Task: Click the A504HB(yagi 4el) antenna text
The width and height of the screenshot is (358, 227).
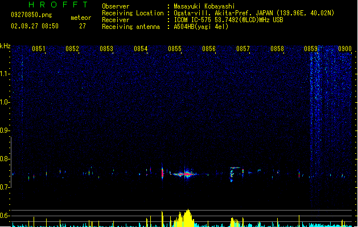Action: point(201,27)
